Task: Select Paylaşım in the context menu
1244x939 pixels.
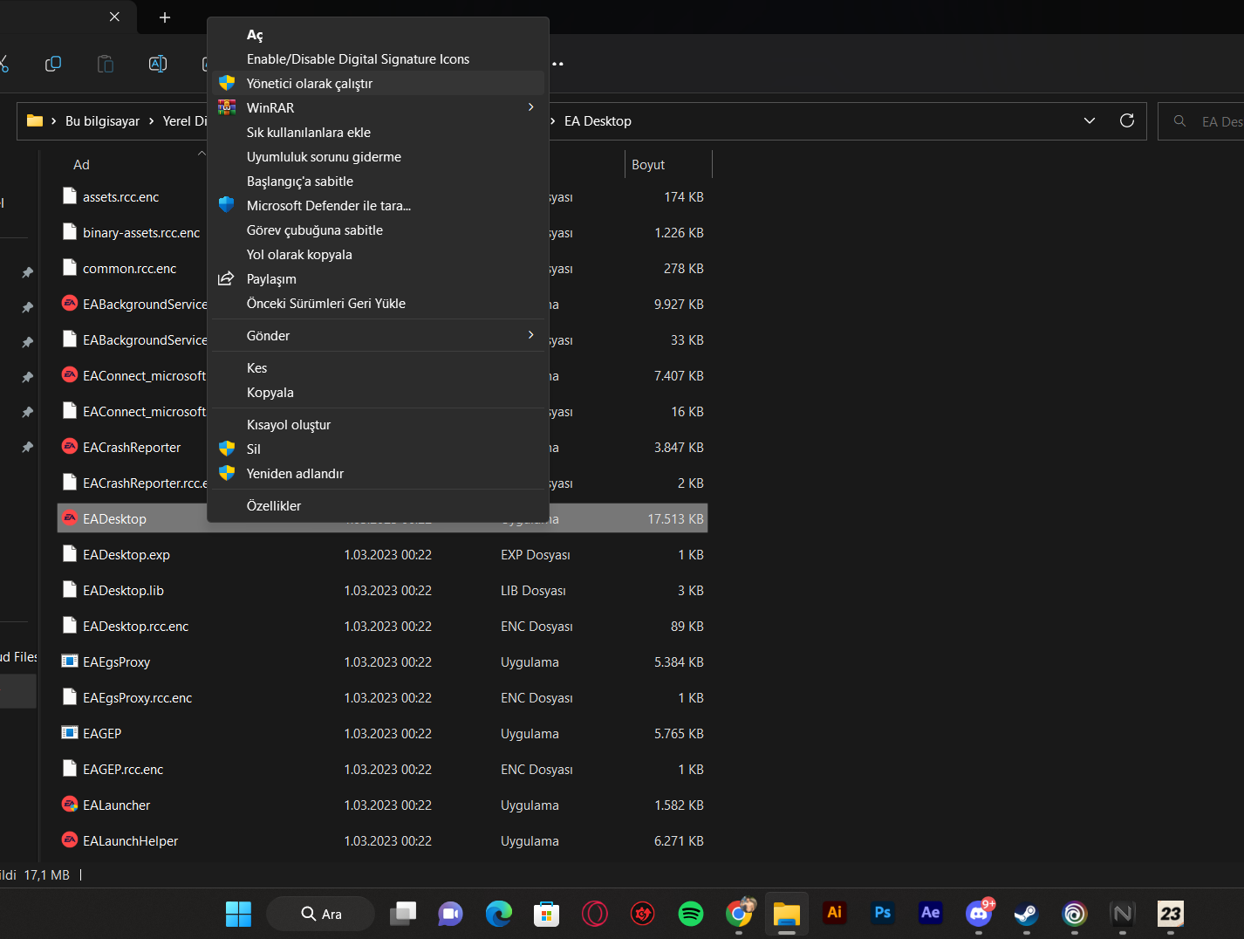Action: (x=378, y=279)
